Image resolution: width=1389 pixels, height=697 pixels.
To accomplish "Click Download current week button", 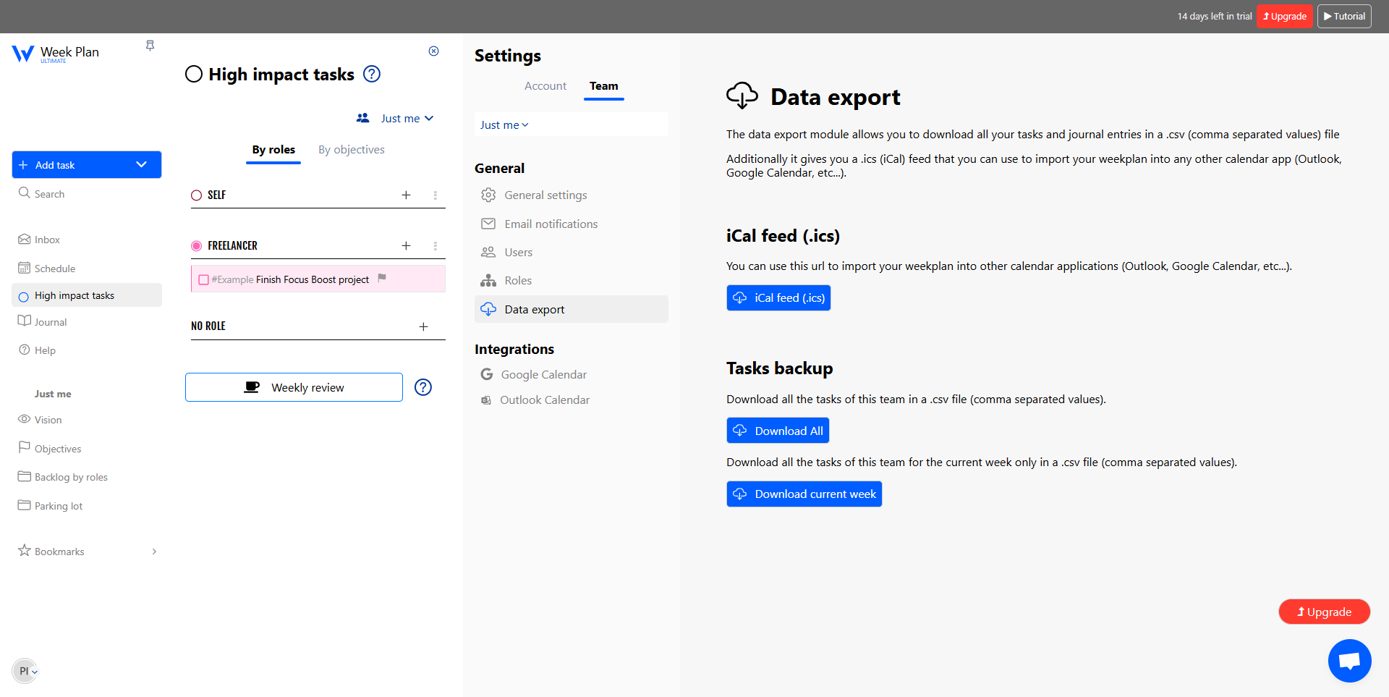I will tap(804, 494).
